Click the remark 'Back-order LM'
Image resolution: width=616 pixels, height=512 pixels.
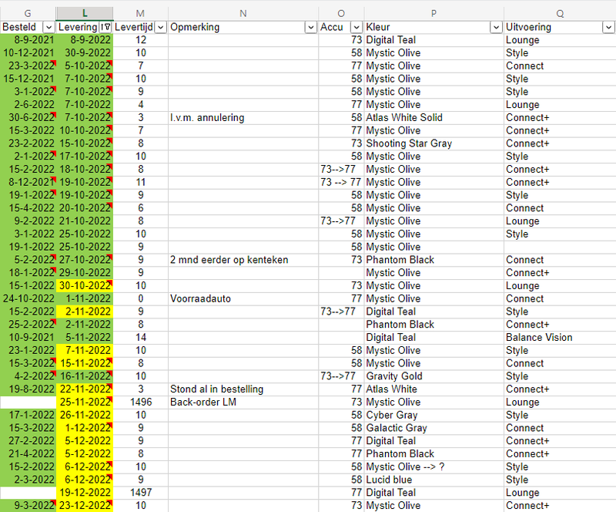click(203, 403)
